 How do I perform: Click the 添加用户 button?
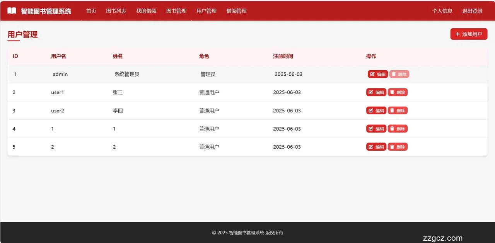[469, 34]
